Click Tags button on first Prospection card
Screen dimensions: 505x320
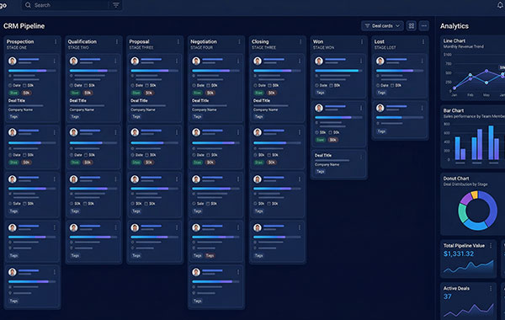click(13, 117)
